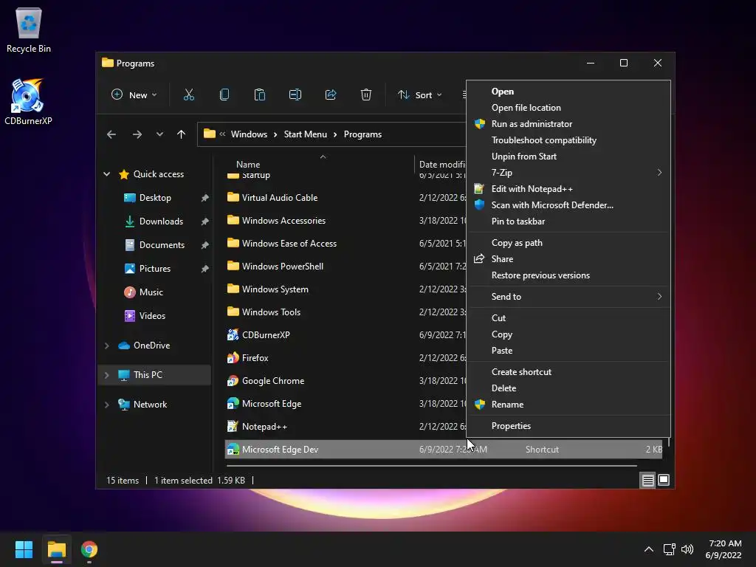This screenshot has height=567, width=756.
Task: Click the taskbar clock and date
Action: (724, 549)
